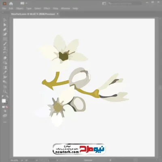Select the Paintbrush tool

5,44
